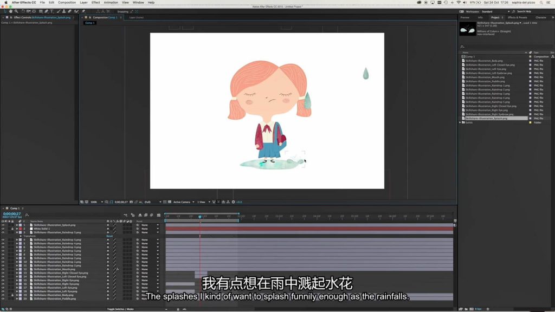Select the Unified Camera tool
The width and height of the screenshot is (555, 312).
[x=28, y=11]
